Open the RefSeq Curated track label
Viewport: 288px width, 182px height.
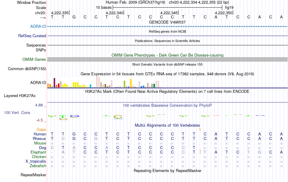(x=32, y=36)
